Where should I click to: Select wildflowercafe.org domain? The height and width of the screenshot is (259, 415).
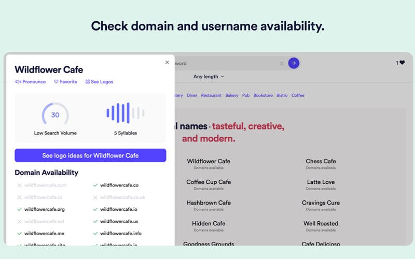pyautogui.click(x=45, y=209)
